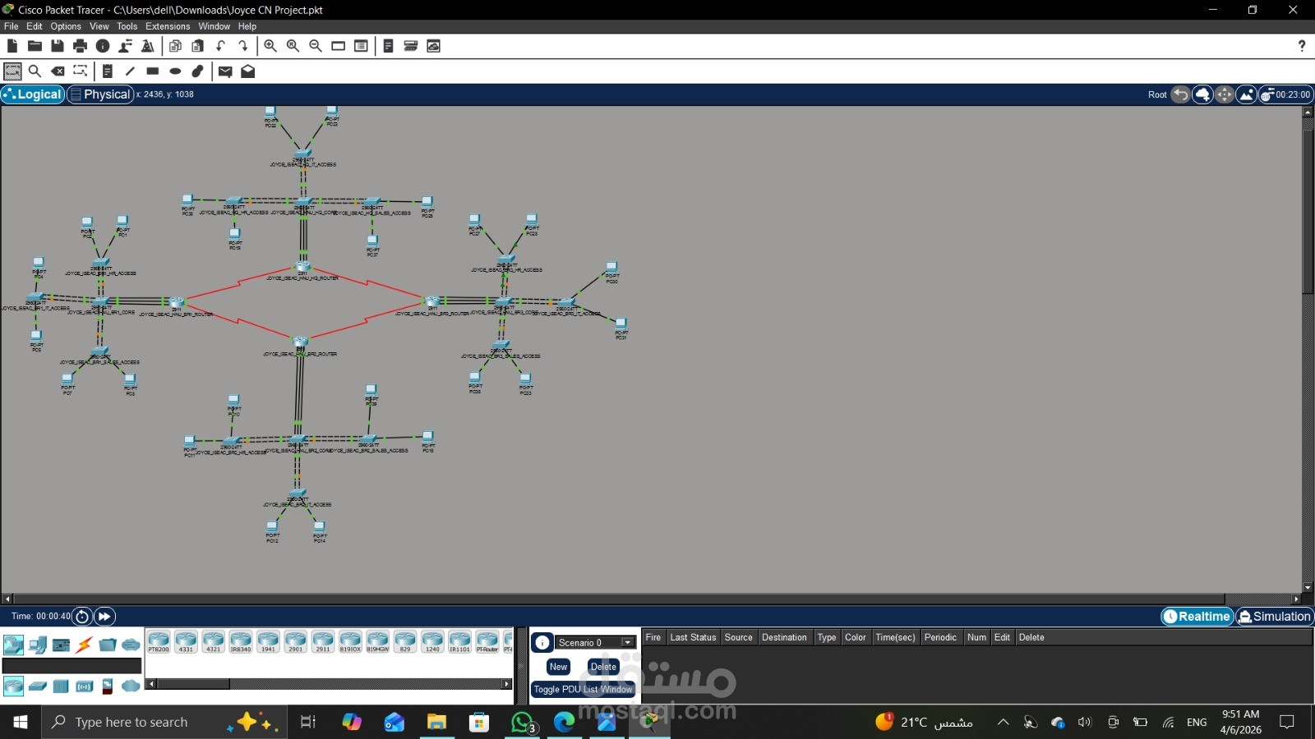Image resolution: width=1315 pixels, height=739 pixels.
Task: Open the Network Information icon in the toolbar
Action: 103,46
